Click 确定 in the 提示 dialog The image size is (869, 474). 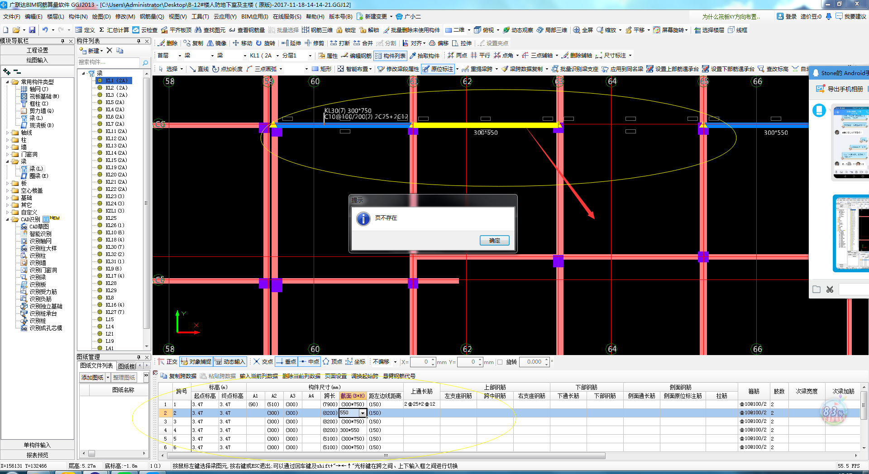(x=495, y=241)
